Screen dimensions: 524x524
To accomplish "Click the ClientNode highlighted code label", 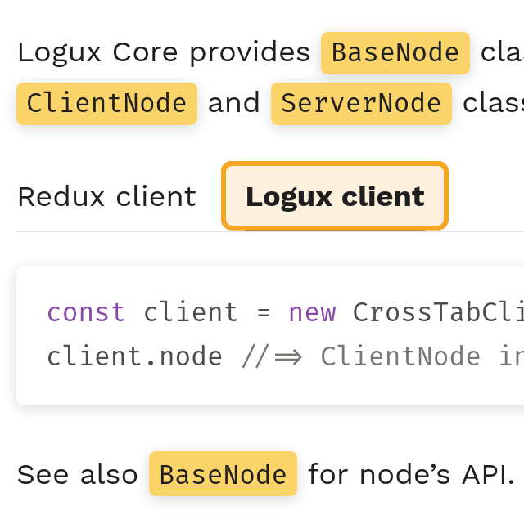I will click(x=106, y=104).
